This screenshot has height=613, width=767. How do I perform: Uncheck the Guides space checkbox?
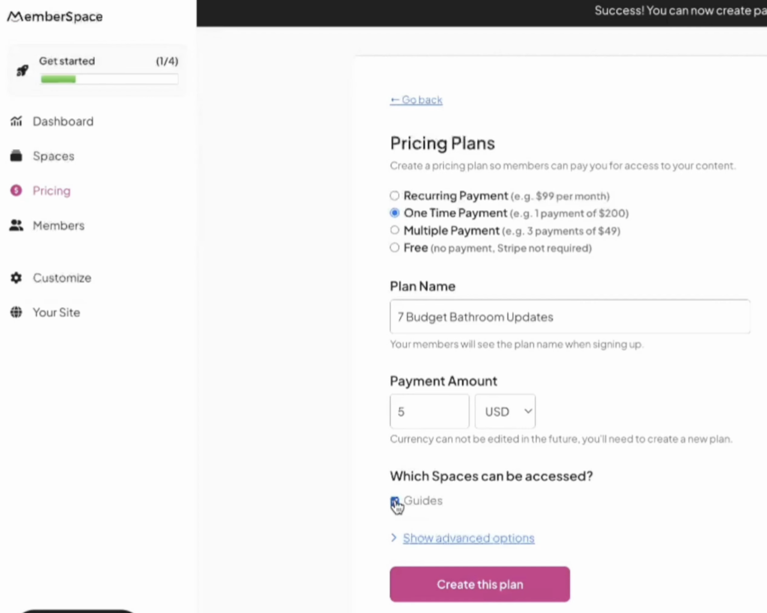pyautogui.click(x=394, y=501)
